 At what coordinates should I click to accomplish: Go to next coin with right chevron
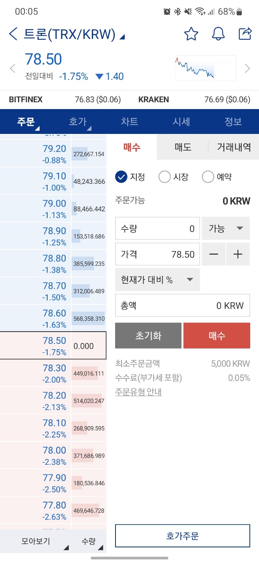tap(247, 69)
